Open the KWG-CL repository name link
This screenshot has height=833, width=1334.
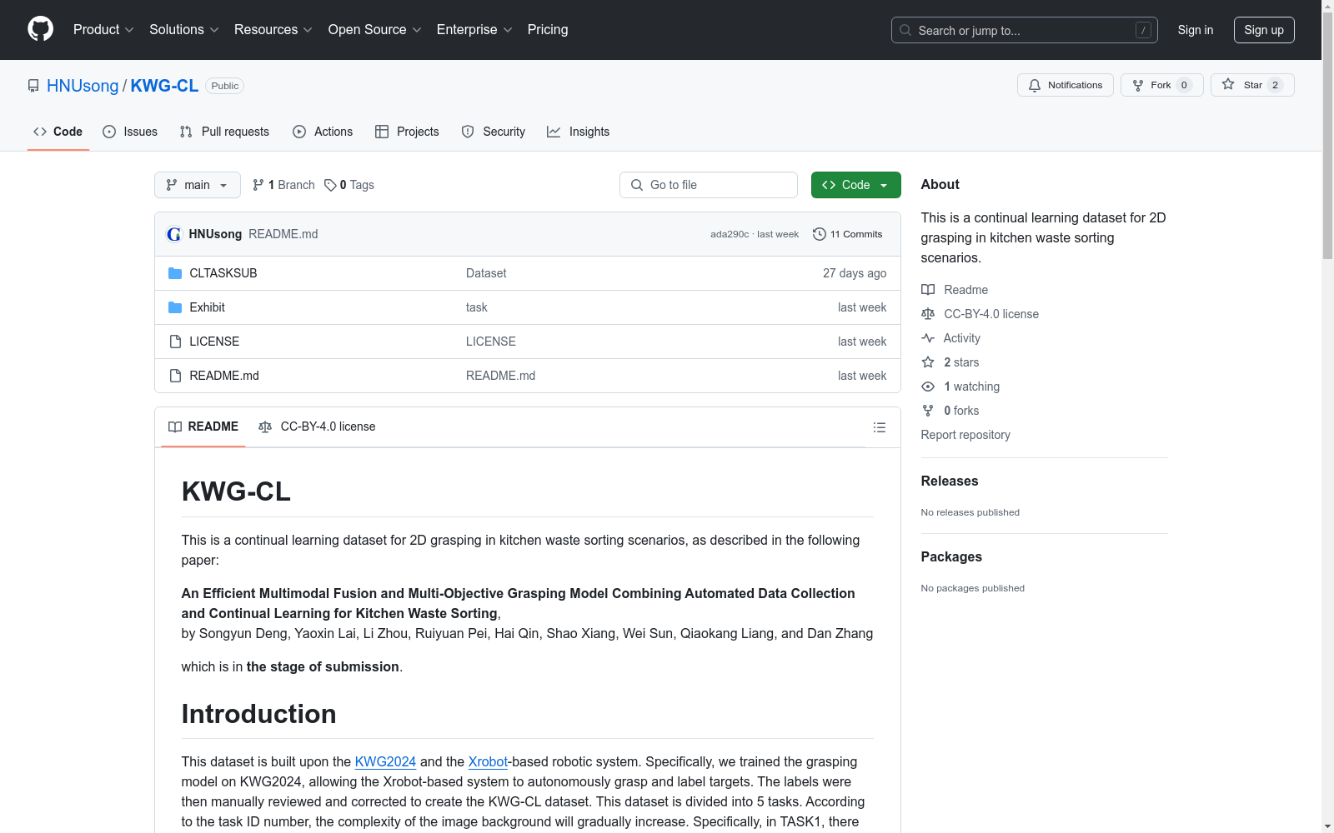(x=164, y=86)
